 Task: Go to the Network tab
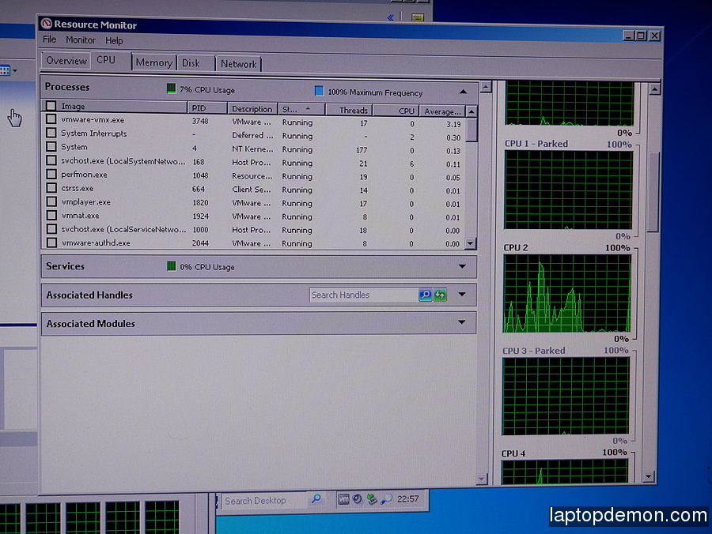(239, 64)
